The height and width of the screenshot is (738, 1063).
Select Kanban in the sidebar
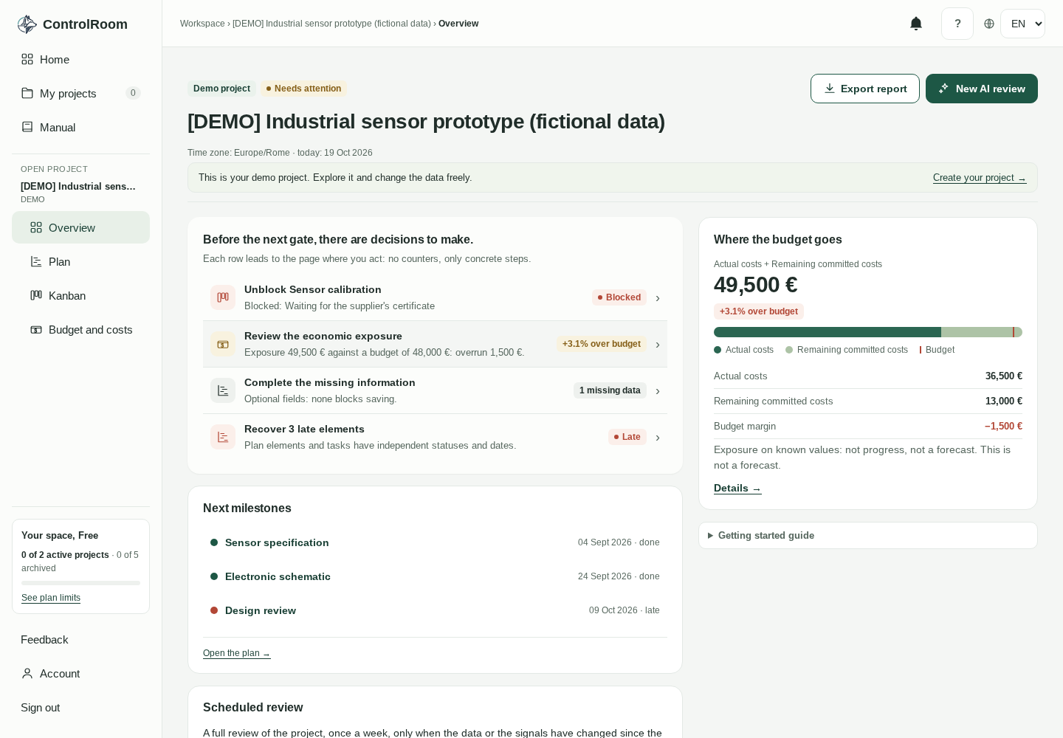[x=80, y=295]
